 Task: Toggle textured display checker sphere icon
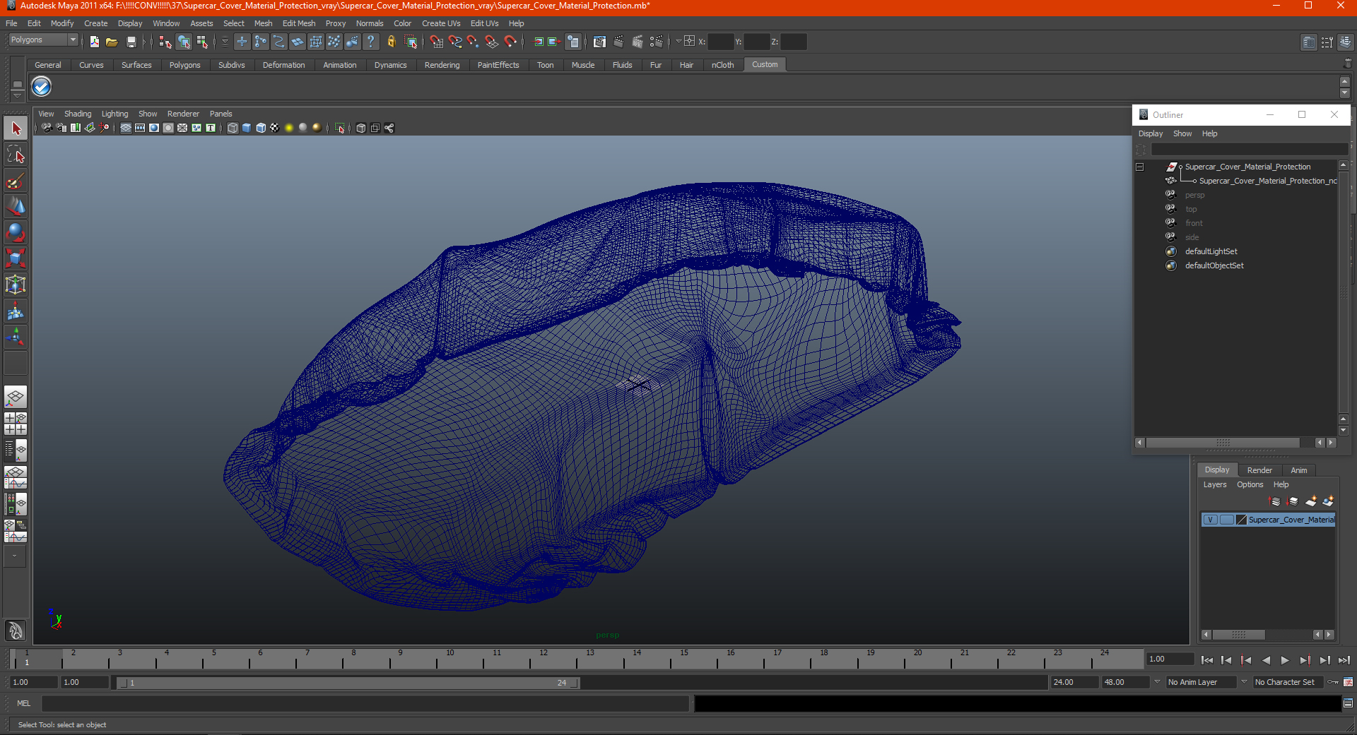[x=275, y=128]
